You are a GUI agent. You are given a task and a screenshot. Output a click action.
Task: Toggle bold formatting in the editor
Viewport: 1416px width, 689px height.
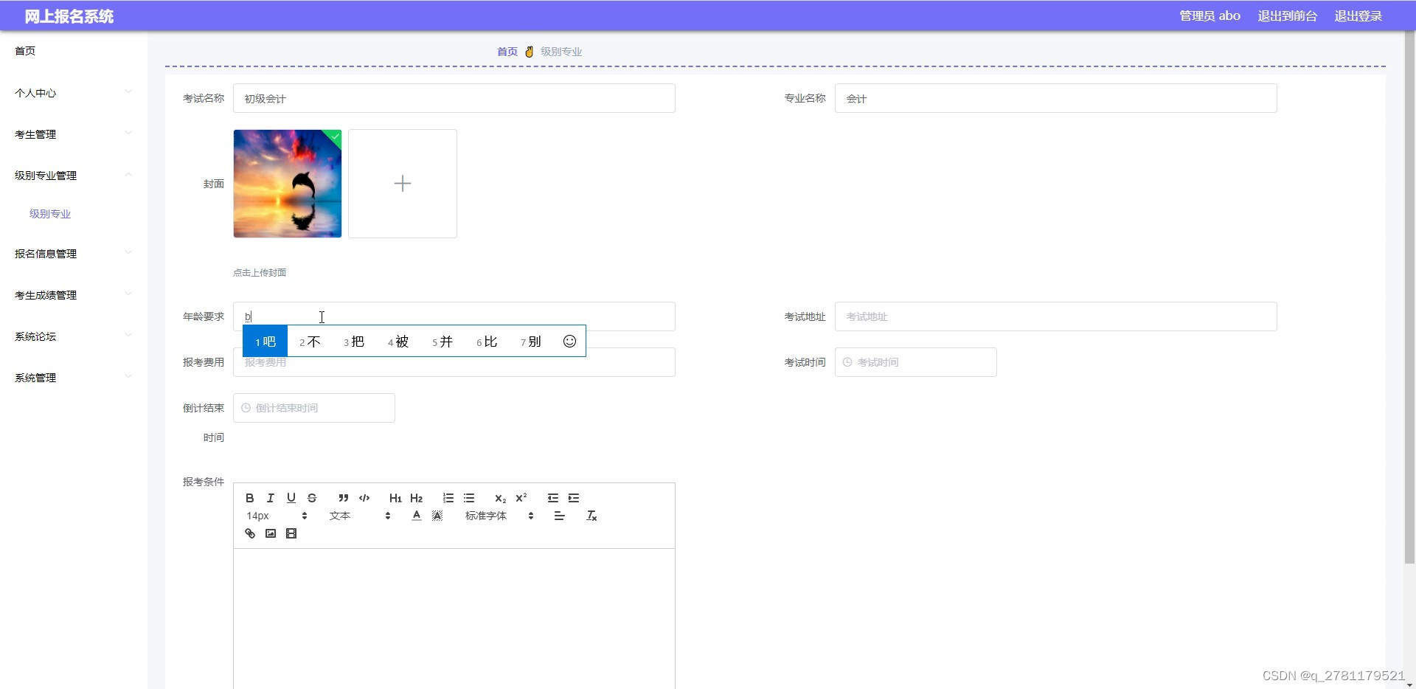(250, 498)
